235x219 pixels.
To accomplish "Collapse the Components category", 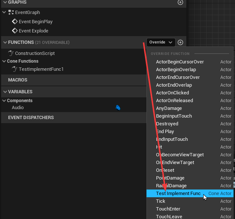I will 4,101.
